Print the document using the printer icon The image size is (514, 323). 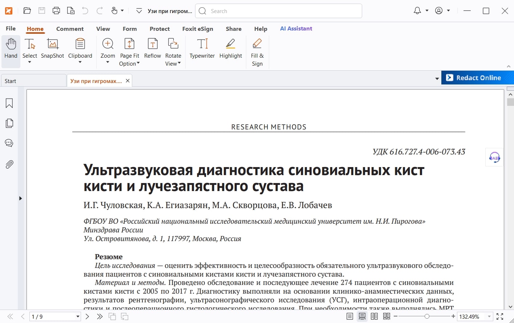click(x=56, y=11)
